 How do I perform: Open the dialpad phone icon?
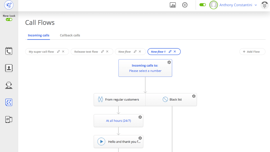(264, 5)
